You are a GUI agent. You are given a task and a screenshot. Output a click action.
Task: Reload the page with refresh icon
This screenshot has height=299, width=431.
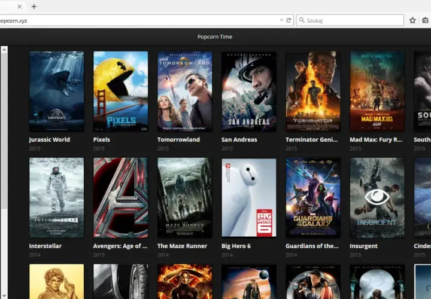tap(289, 20)
